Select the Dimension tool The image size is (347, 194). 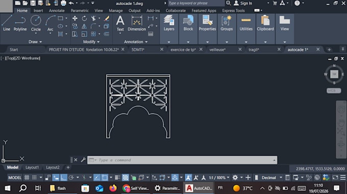[137, 23]
